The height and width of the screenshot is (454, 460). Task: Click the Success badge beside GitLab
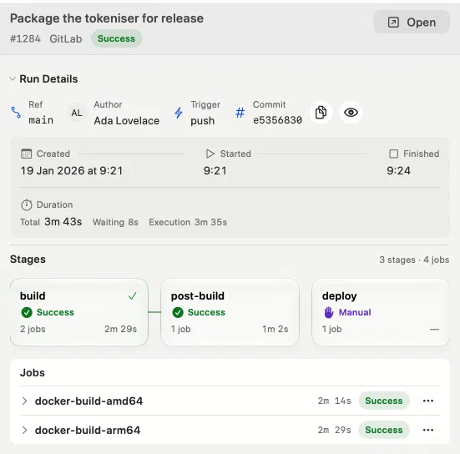pos(116,38)
